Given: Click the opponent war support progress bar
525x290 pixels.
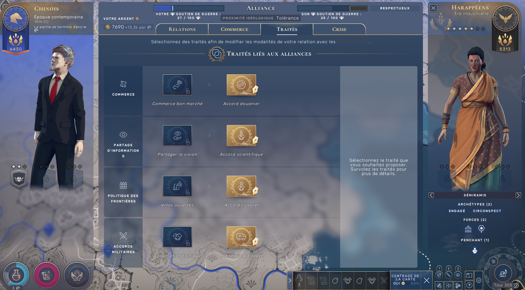Looking at the screenshot, I should point(332,8).
